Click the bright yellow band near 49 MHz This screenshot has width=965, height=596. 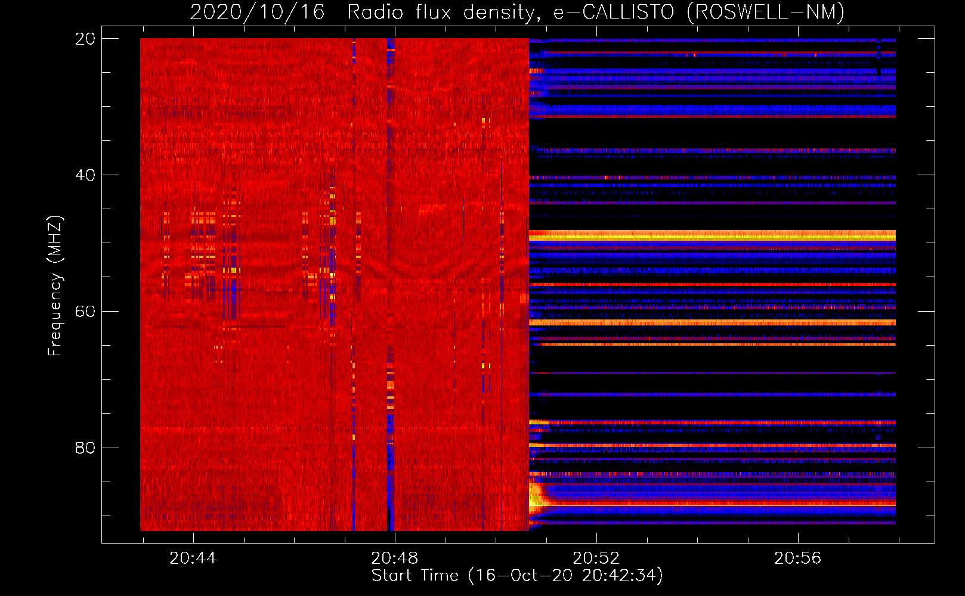click(712, 237)
